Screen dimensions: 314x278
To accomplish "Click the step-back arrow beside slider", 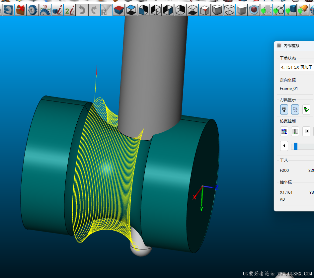I will [x=284, y=146].
